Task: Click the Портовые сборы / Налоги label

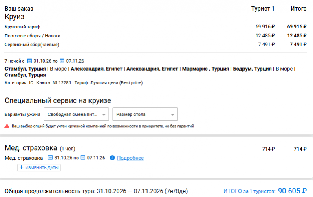Action: (x=33, y=36)
